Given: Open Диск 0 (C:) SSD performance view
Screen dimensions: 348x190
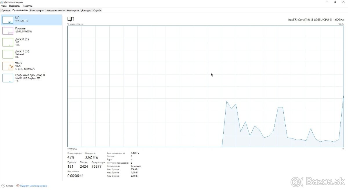Looking at the screenshot, I should pyautogui.click(x=8, y=42).
